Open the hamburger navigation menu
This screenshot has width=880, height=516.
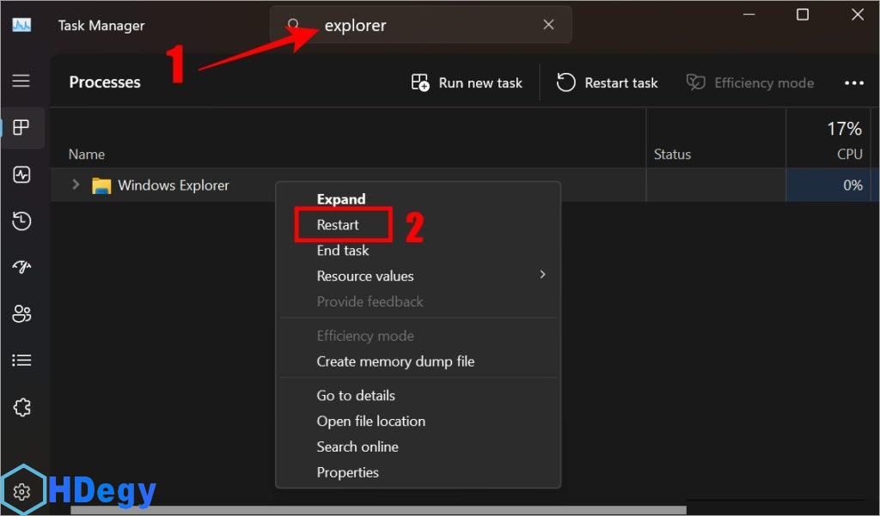click(21, 81)
